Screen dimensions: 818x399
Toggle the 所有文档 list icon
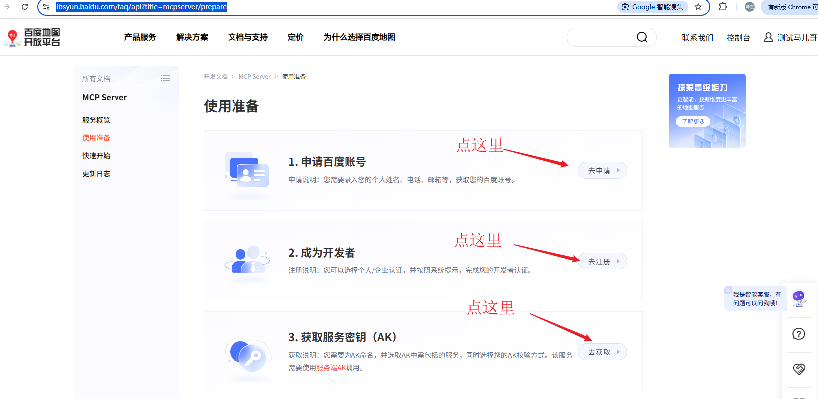click(x=165, y=78)
